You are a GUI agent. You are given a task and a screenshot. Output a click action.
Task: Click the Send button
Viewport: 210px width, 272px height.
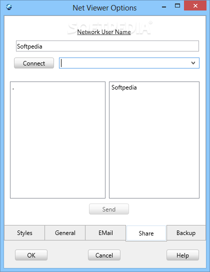pos(109,209)
